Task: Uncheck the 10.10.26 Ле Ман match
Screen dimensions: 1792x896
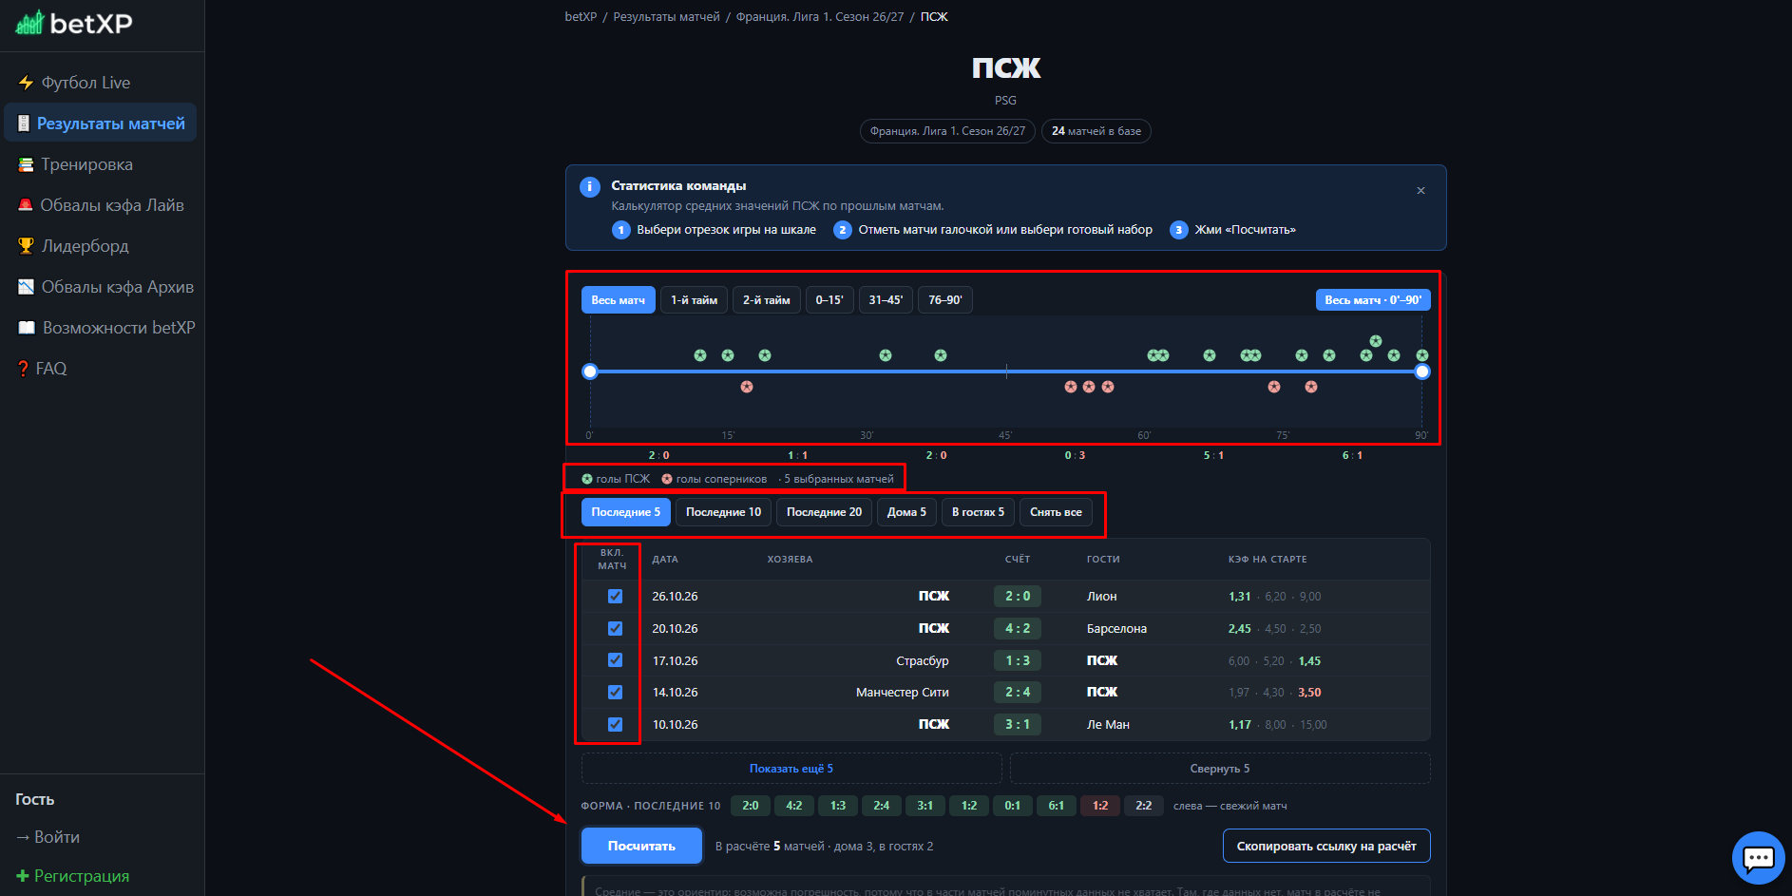Action: pos(615,724)
